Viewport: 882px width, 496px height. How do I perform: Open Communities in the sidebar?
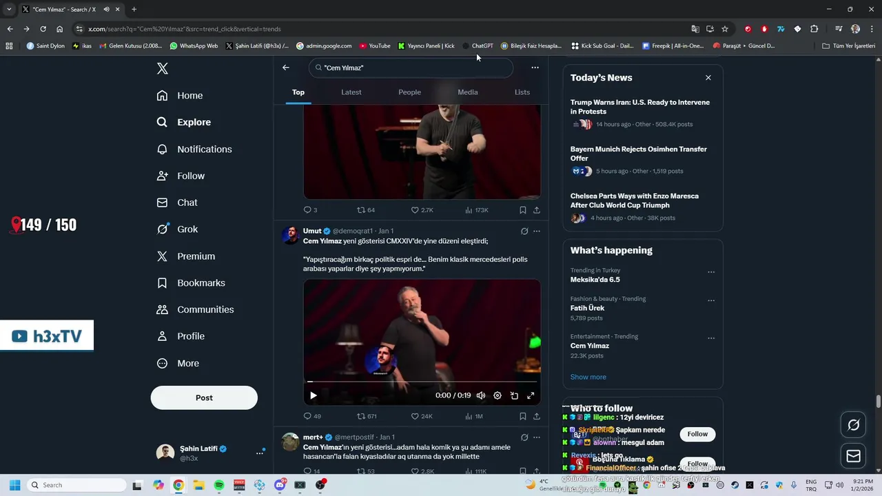(195, 309)
